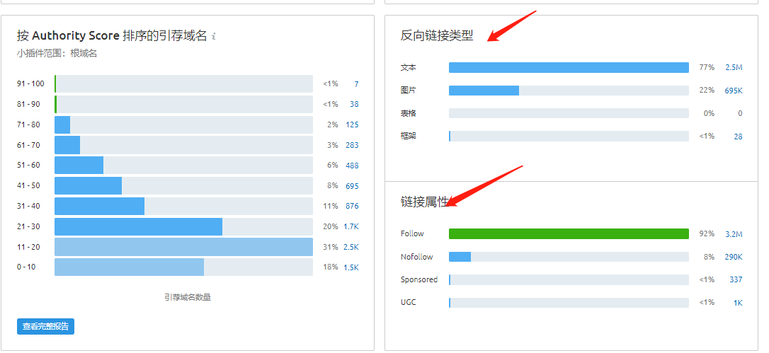This screenshot has height=353, width=769.
Task: Click the 290K Nofollow links count
Action: (x=733, y=257)
